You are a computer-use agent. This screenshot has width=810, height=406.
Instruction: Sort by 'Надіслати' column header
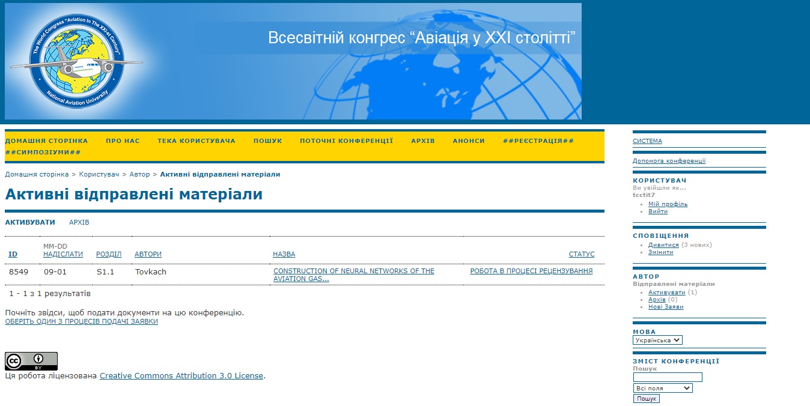pos(63,254)
